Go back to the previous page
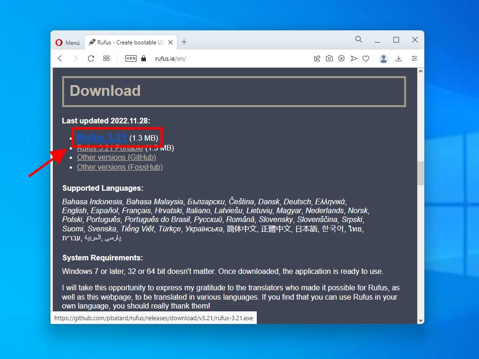The width and height of the screenshot is (479, 359). pyautogui.click(x=60, y=58)
